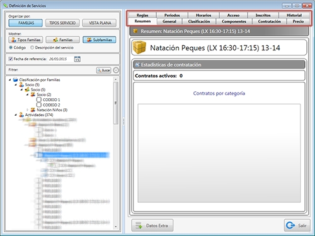Show Subfamilias level
Screen dimensions: 315x236
click(x=100, y=40)
